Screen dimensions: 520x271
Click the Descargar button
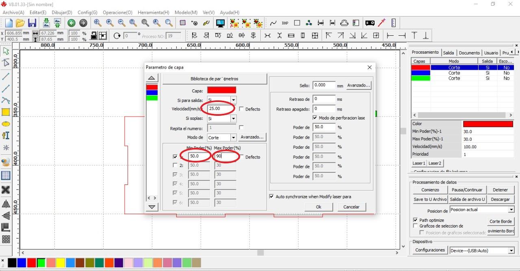pyautogui.click(x=500, y=199)
